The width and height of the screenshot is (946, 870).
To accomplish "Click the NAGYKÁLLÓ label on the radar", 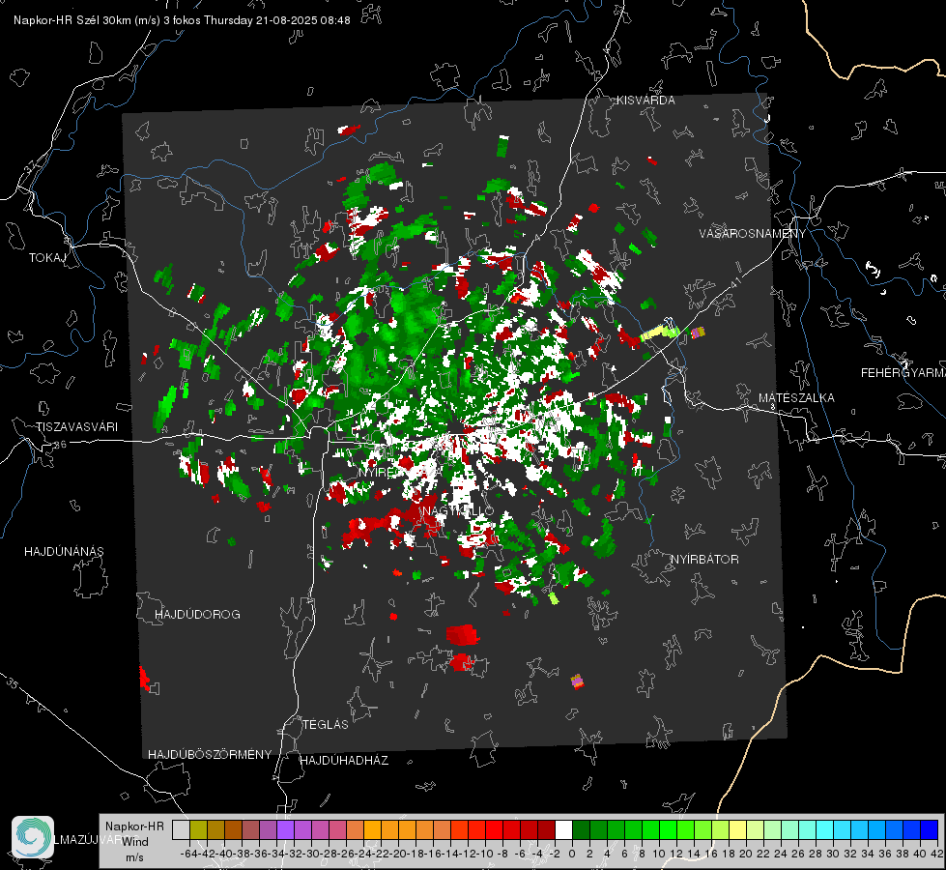I will [458, 511].
